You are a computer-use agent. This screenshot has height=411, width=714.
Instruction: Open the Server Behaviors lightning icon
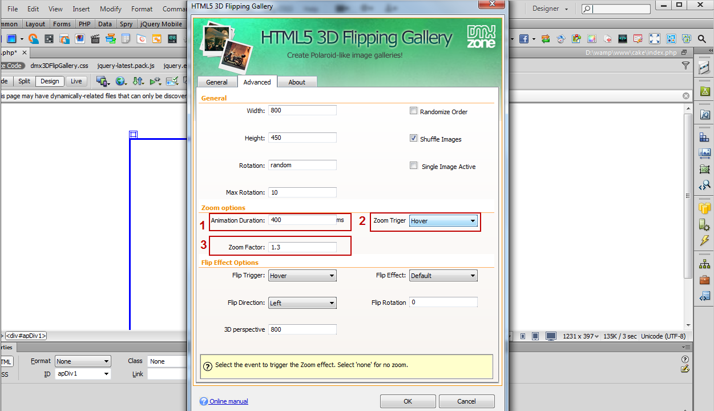tap(705, 240)
